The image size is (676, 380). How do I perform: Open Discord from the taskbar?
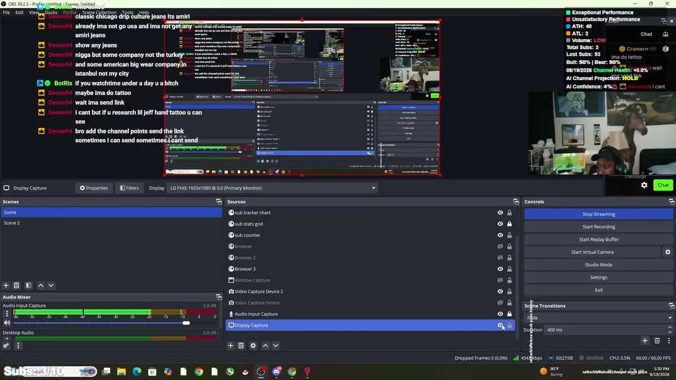(276, 372)
